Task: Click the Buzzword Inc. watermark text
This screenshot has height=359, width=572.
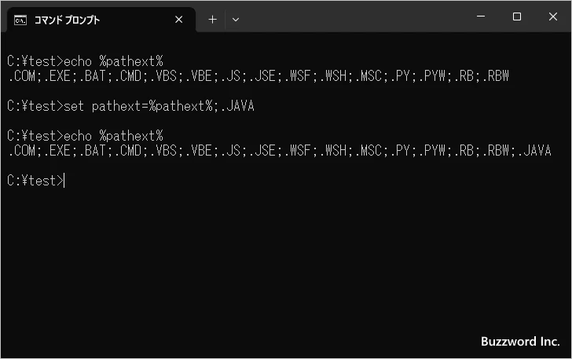Action: [x=520, y=342]
